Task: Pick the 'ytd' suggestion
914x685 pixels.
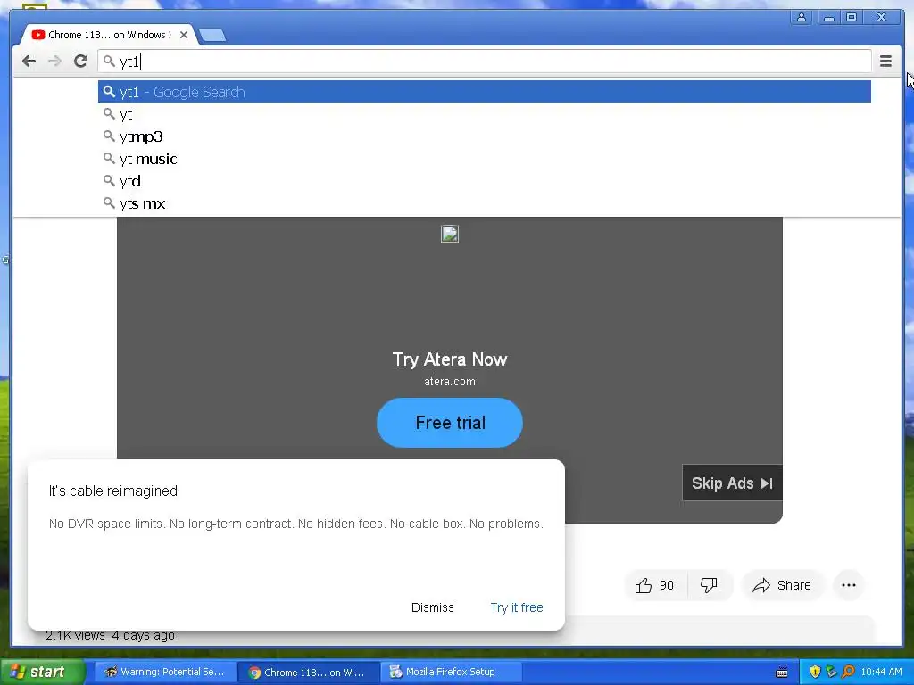Action: coord(485,181)
